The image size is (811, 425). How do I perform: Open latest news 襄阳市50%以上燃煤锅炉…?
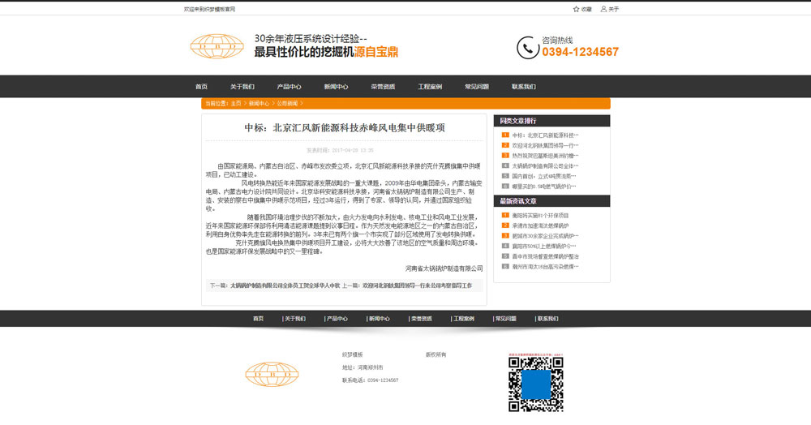tap(544, 246)
